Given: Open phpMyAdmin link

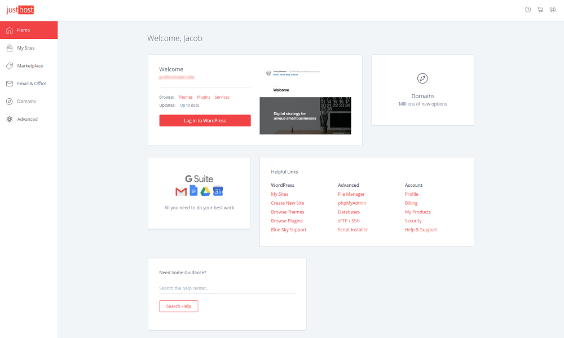Looking at the screenshot, I should (352, 203).
